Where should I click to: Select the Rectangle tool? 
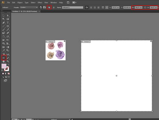tap(8, 26)
